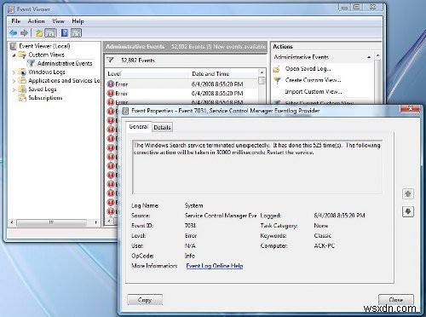Click the Close button in Event Properties

click(x=396, y=300)
